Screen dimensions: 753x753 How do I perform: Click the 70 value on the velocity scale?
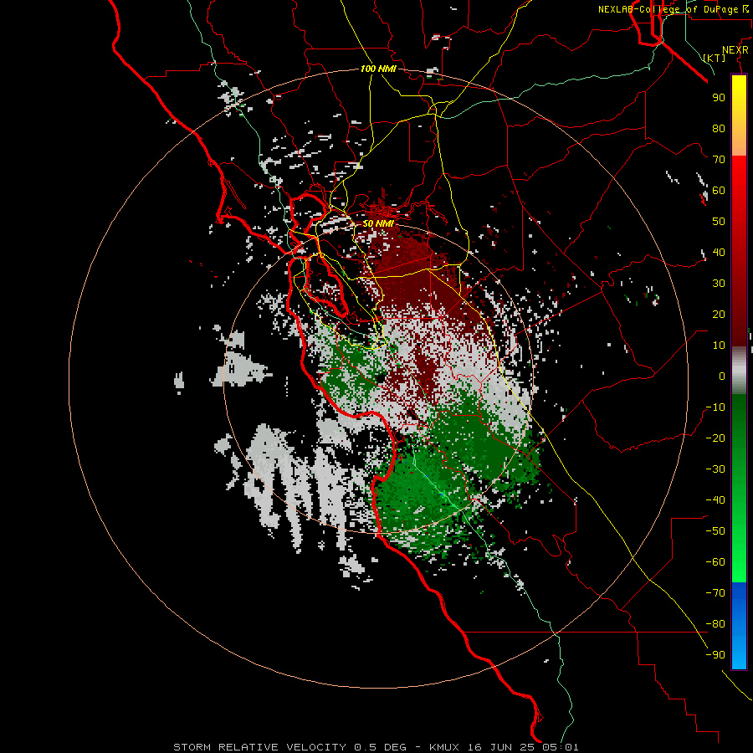719,160
